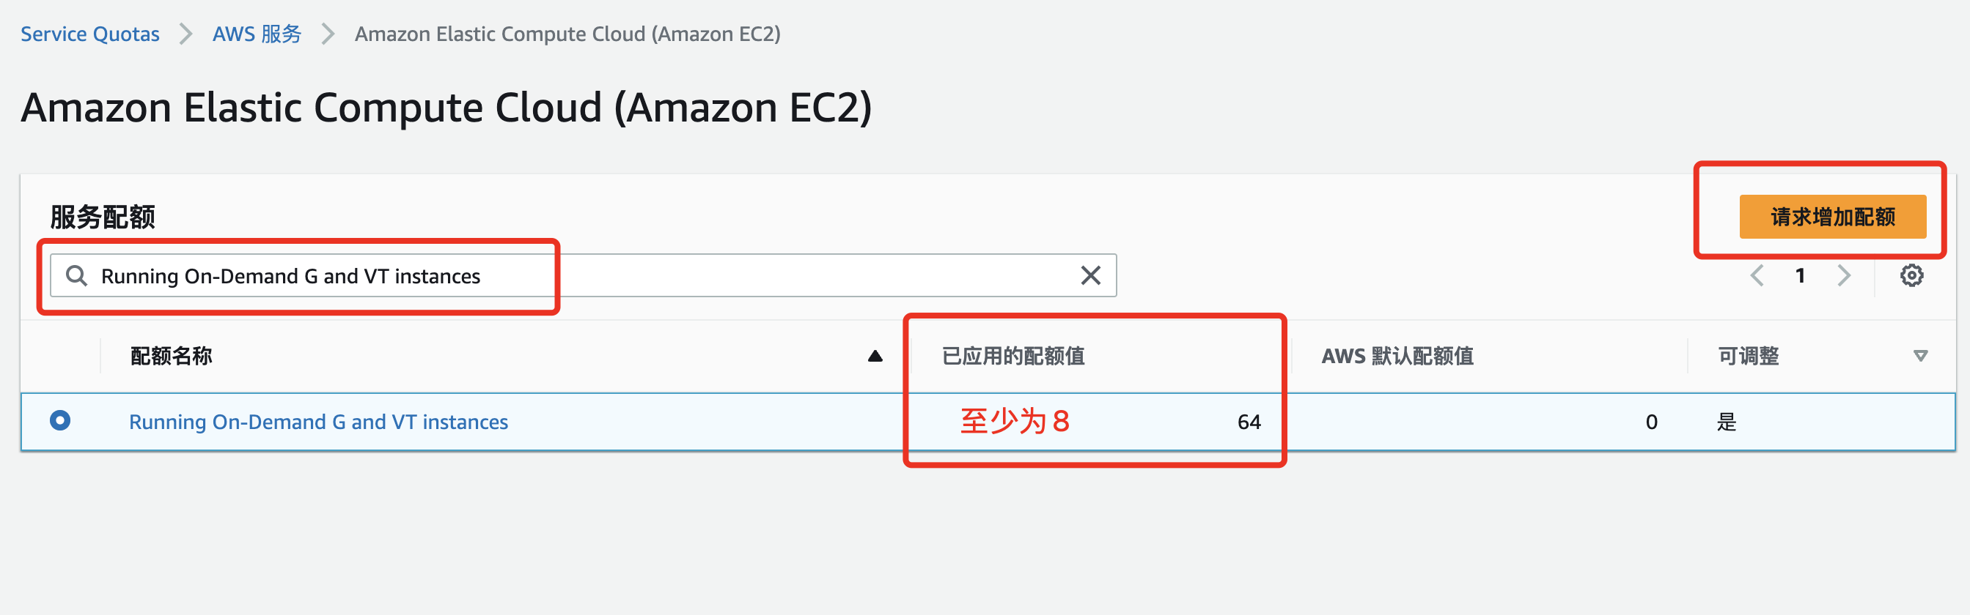1970x615 pixels.
Task: Sort by 配额名称 column header
Action: point(172,356)
